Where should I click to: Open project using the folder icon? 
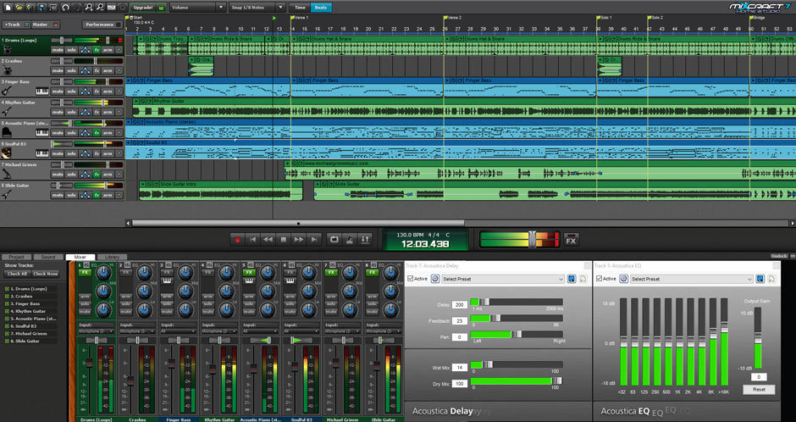pyautogui.click(x=19, y=8)
